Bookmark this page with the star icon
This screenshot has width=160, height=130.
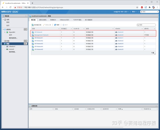click(x=137, y=7)
